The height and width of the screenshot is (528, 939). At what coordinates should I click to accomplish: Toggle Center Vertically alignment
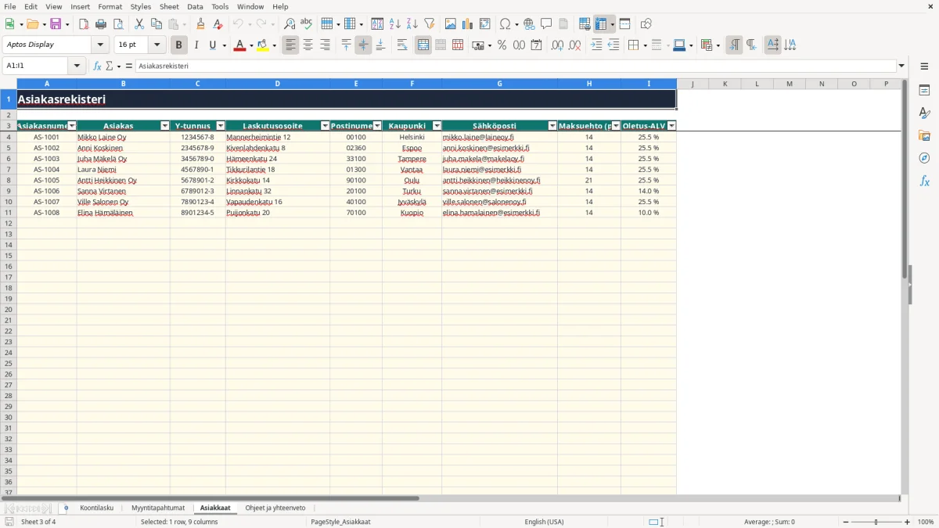pyautogui.click(x=363, y=45)
